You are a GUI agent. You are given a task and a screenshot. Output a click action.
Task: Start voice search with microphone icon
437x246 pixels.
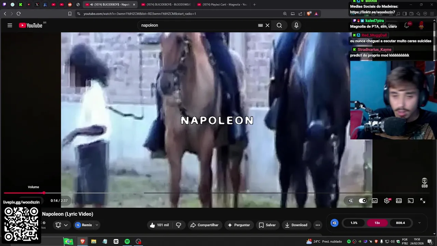[296, 25]
